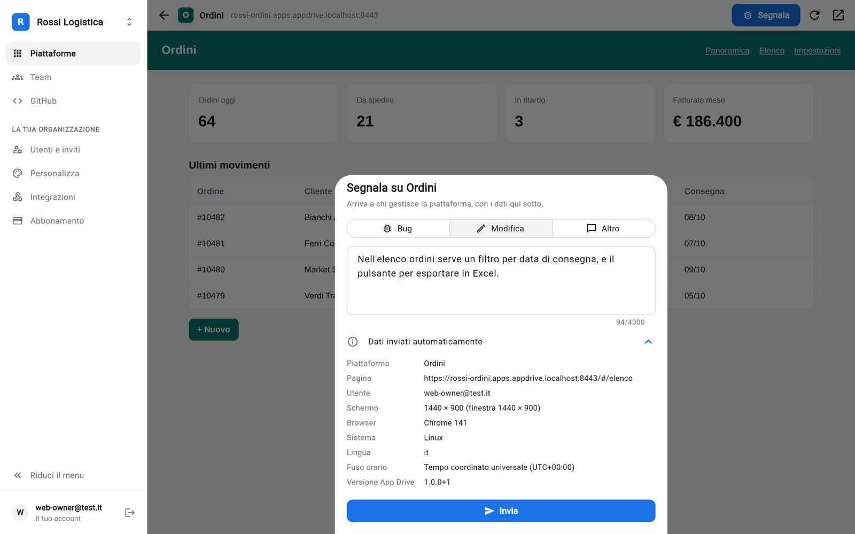This screenshot has width=855, height=534.
Task: Open the Panoramica link
Action: [727, 51]
